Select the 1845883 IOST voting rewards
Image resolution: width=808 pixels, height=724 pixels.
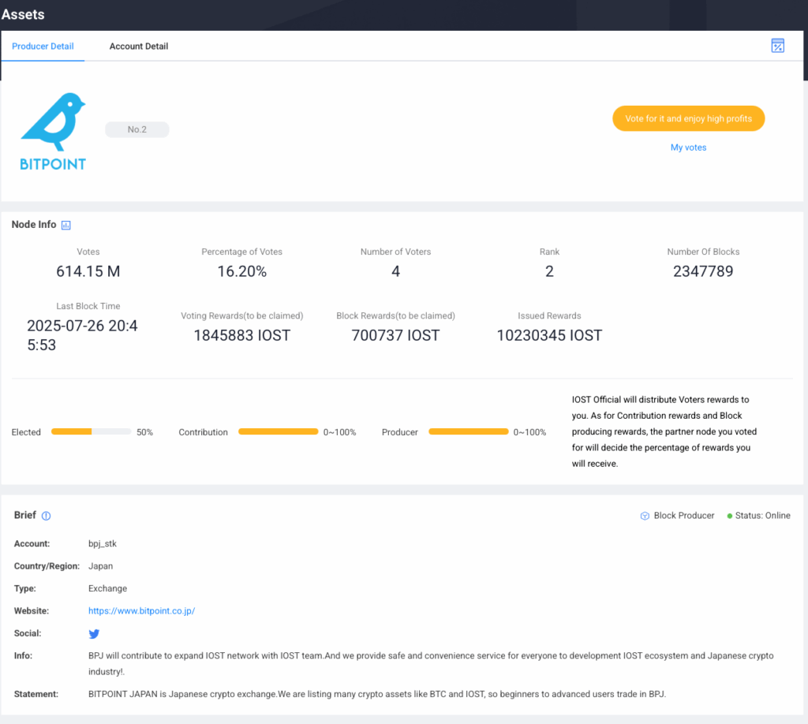[x=241, y=335]
